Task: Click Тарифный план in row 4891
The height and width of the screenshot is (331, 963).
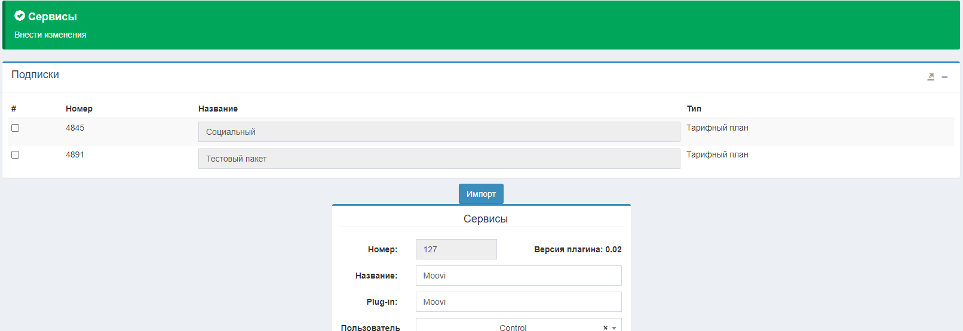Action: tap(717, 155)
